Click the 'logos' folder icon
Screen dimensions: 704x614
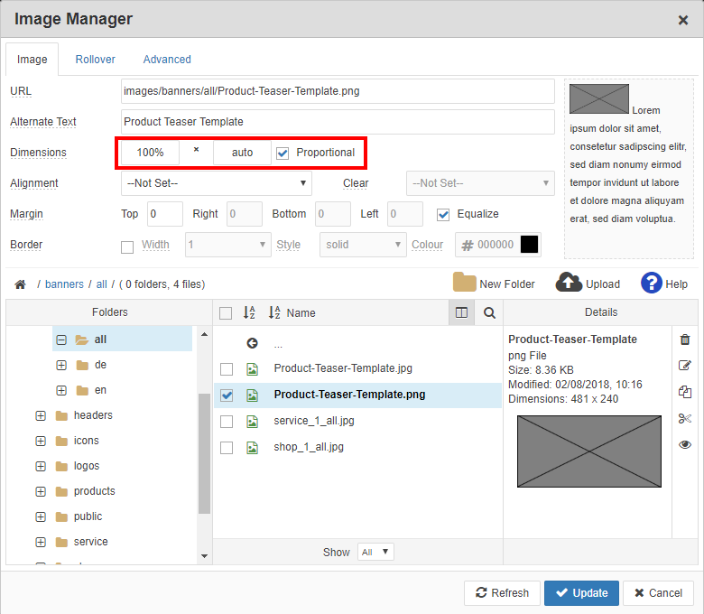coord(61,466)
